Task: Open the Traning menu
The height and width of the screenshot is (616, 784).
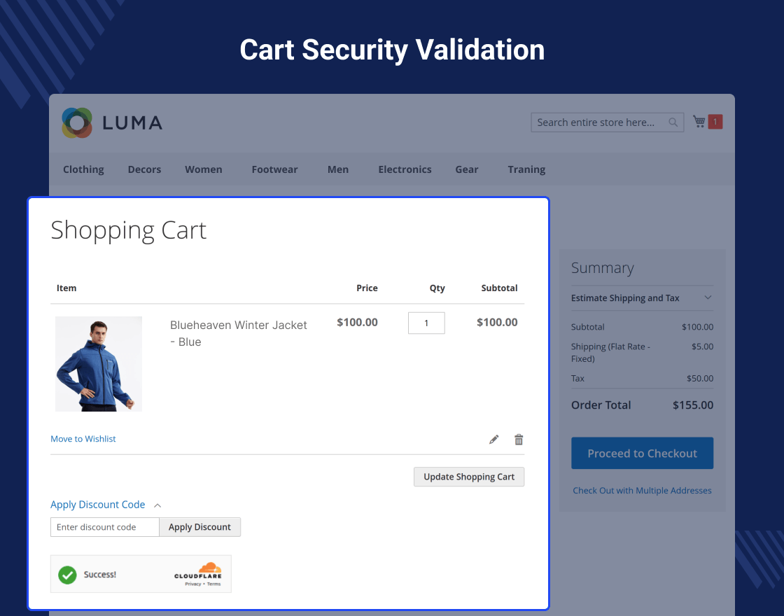Action: pos(526,169)
